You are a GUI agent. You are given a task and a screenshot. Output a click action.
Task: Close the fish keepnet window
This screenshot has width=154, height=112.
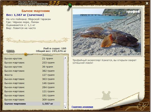[147, 3]
